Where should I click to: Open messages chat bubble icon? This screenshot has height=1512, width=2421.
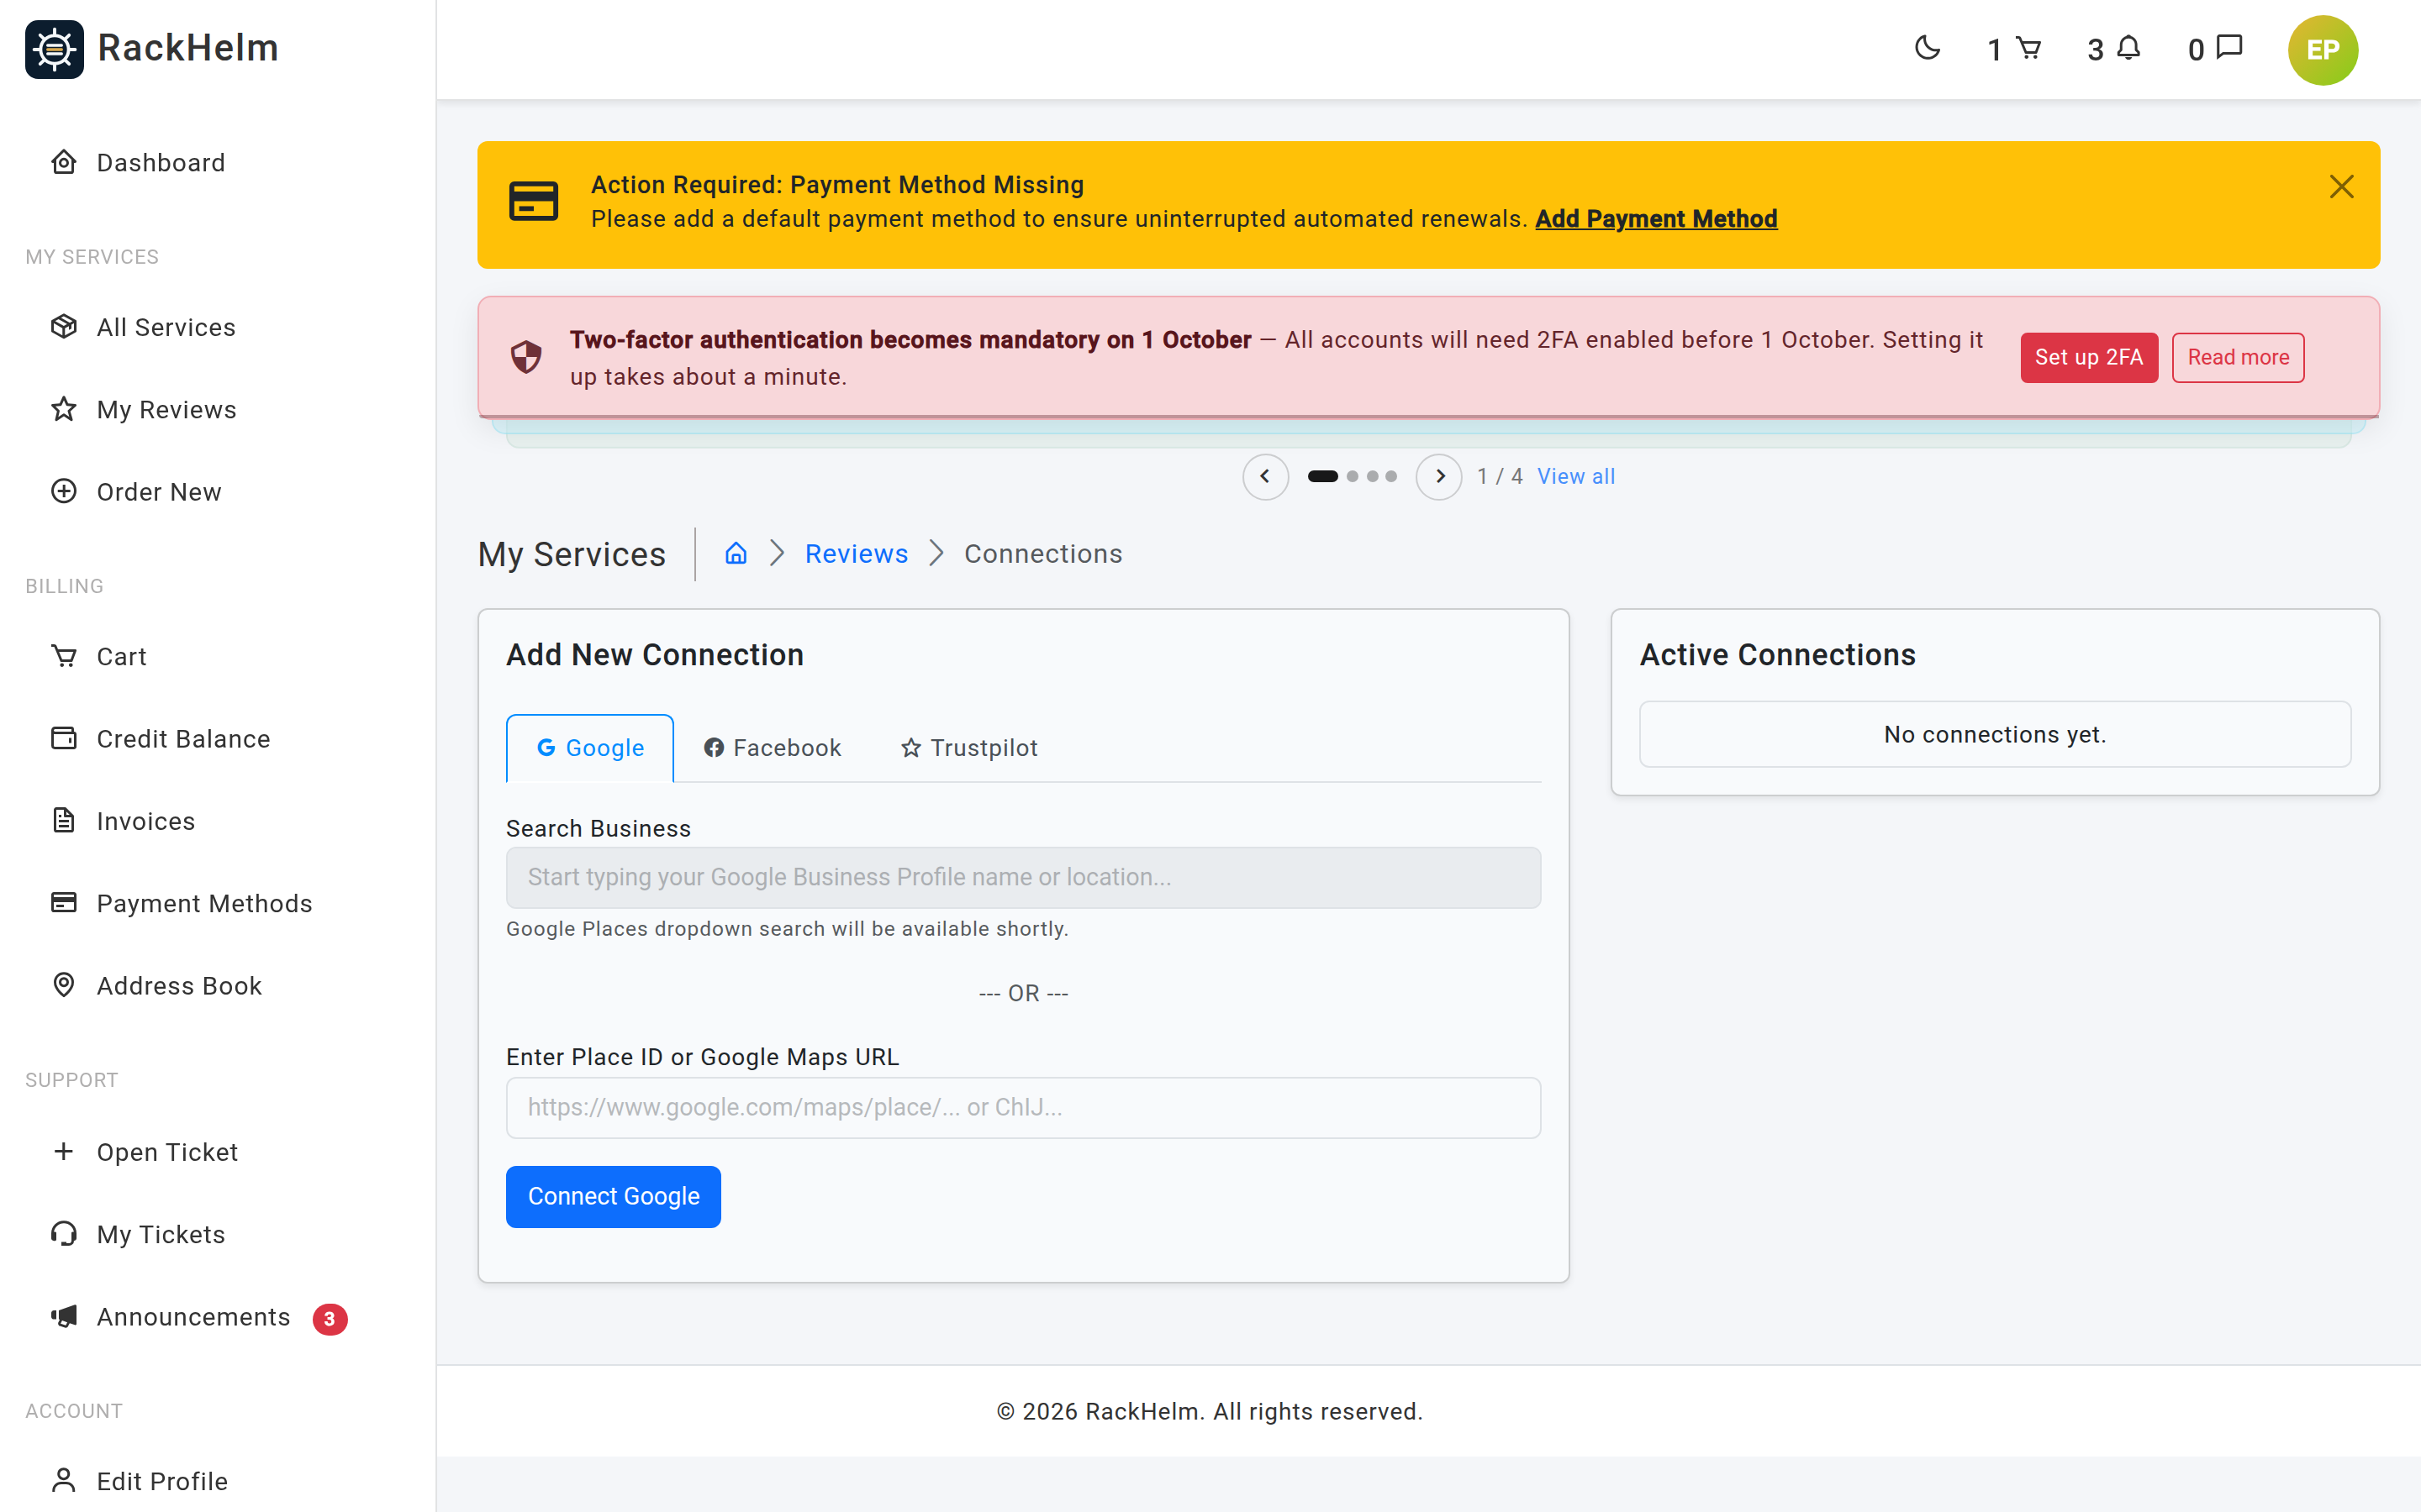[2230, 48]
